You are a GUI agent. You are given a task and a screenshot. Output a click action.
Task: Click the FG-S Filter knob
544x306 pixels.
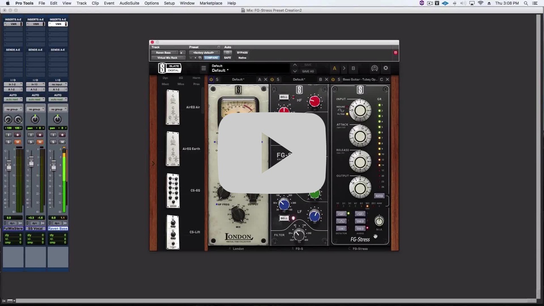[299, 234]
